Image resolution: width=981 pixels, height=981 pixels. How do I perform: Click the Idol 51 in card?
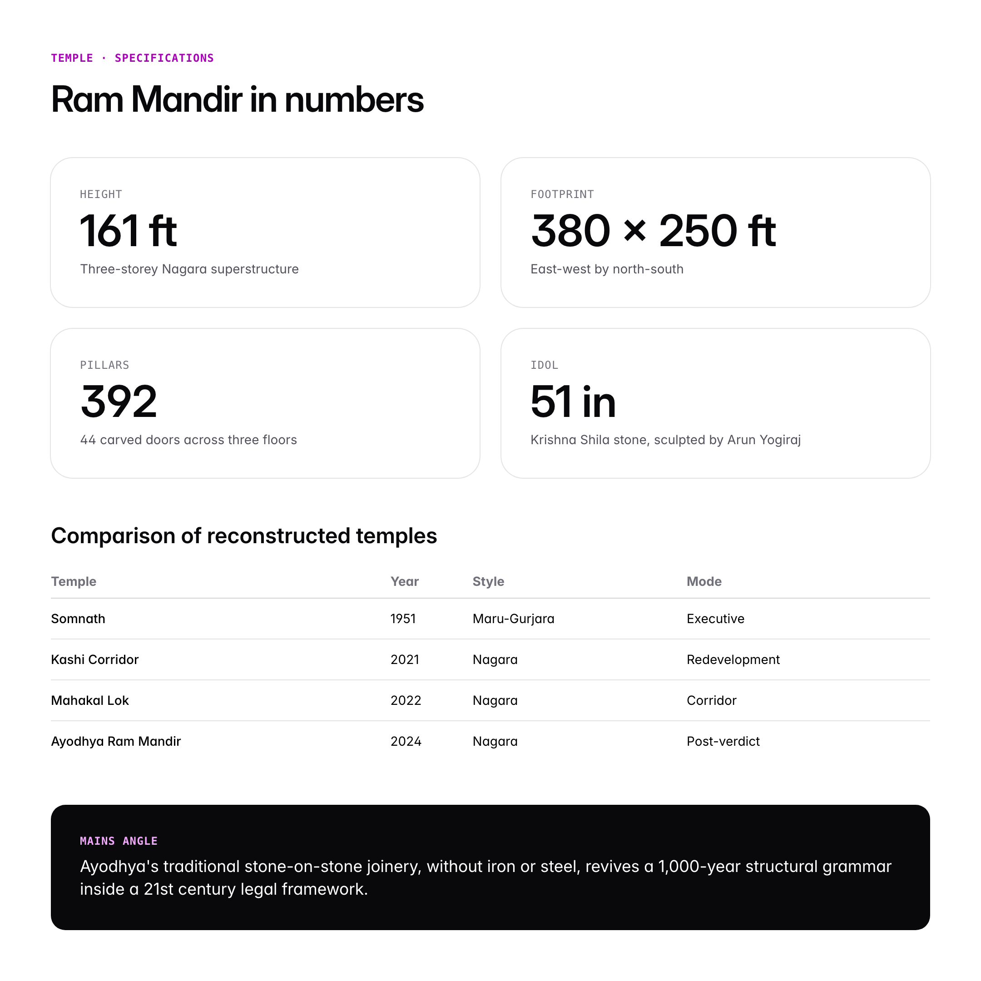pos(715,403)
